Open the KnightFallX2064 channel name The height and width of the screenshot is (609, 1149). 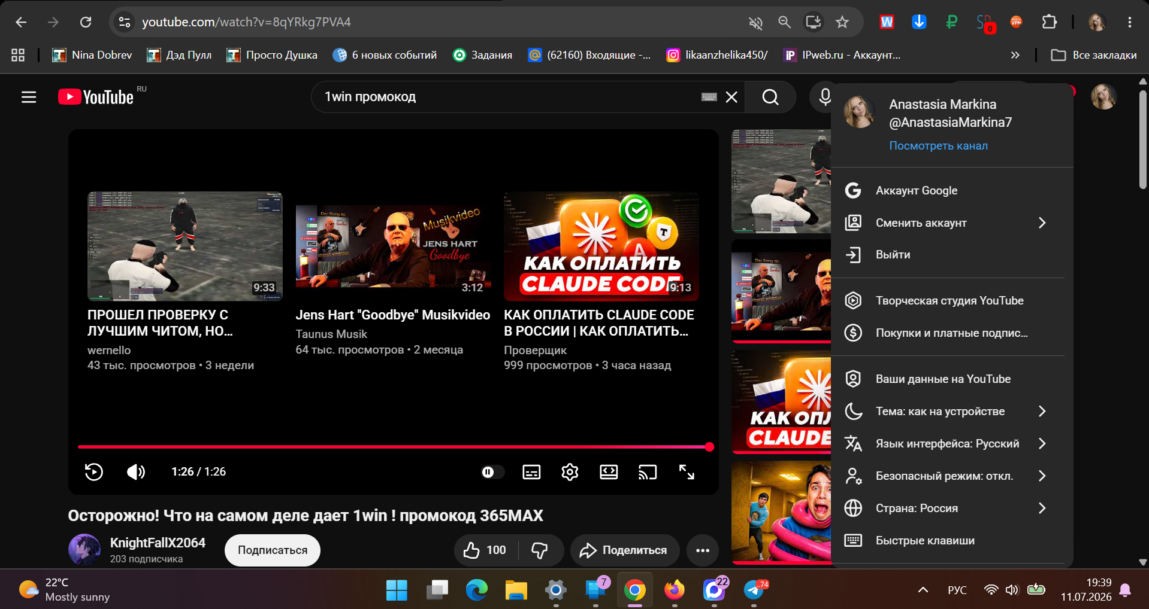point(158,543)
